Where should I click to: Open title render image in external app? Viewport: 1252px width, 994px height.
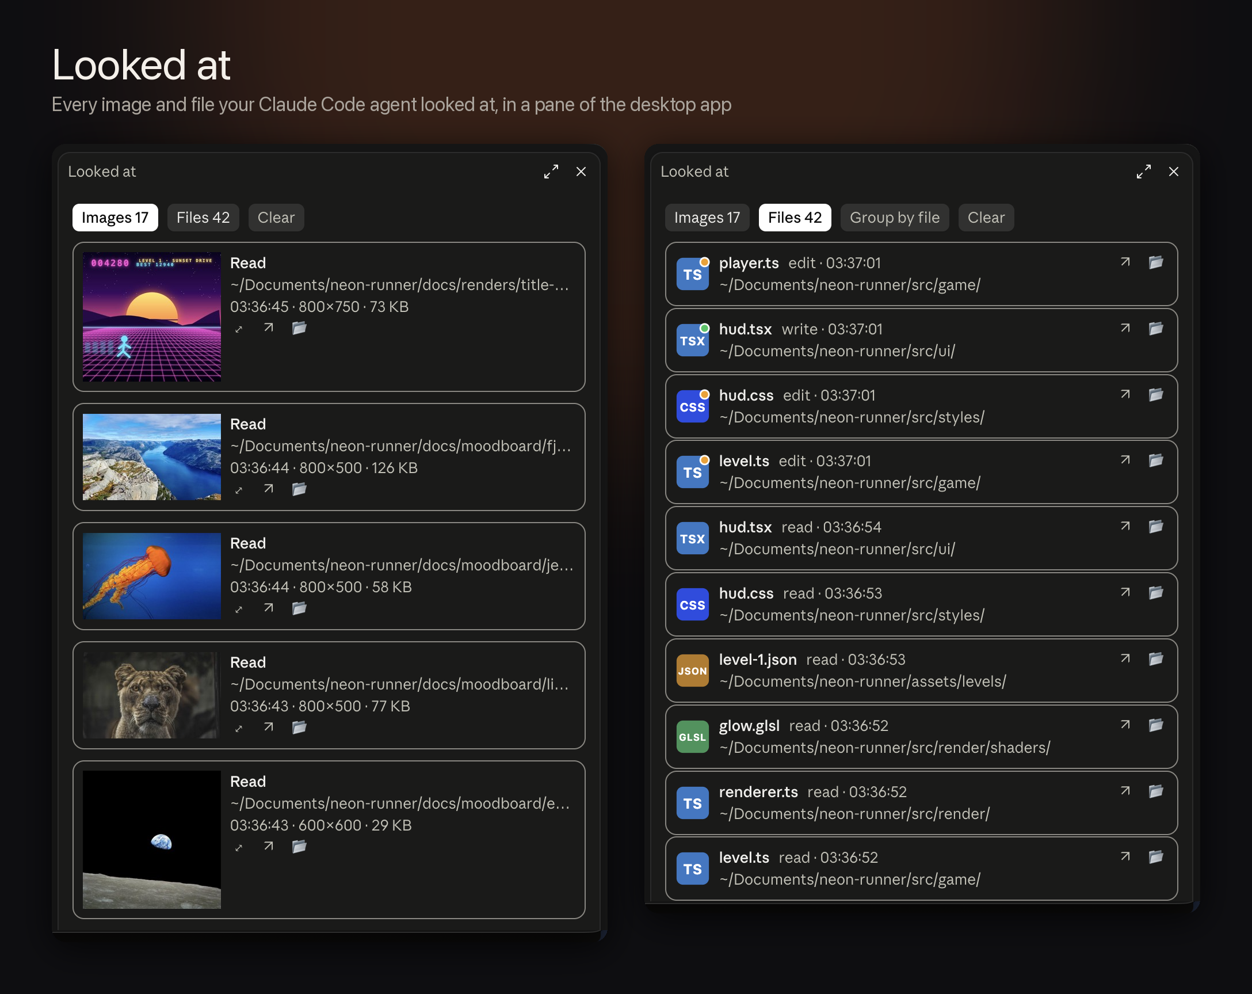[x=268, y=327]
